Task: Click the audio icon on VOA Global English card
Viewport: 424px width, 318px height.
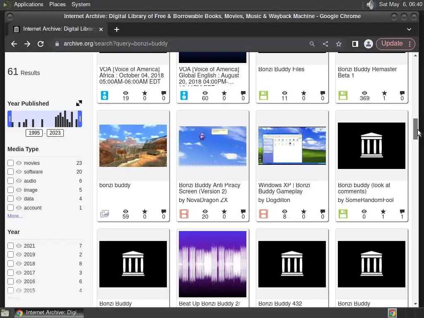Action: [184, 96]
